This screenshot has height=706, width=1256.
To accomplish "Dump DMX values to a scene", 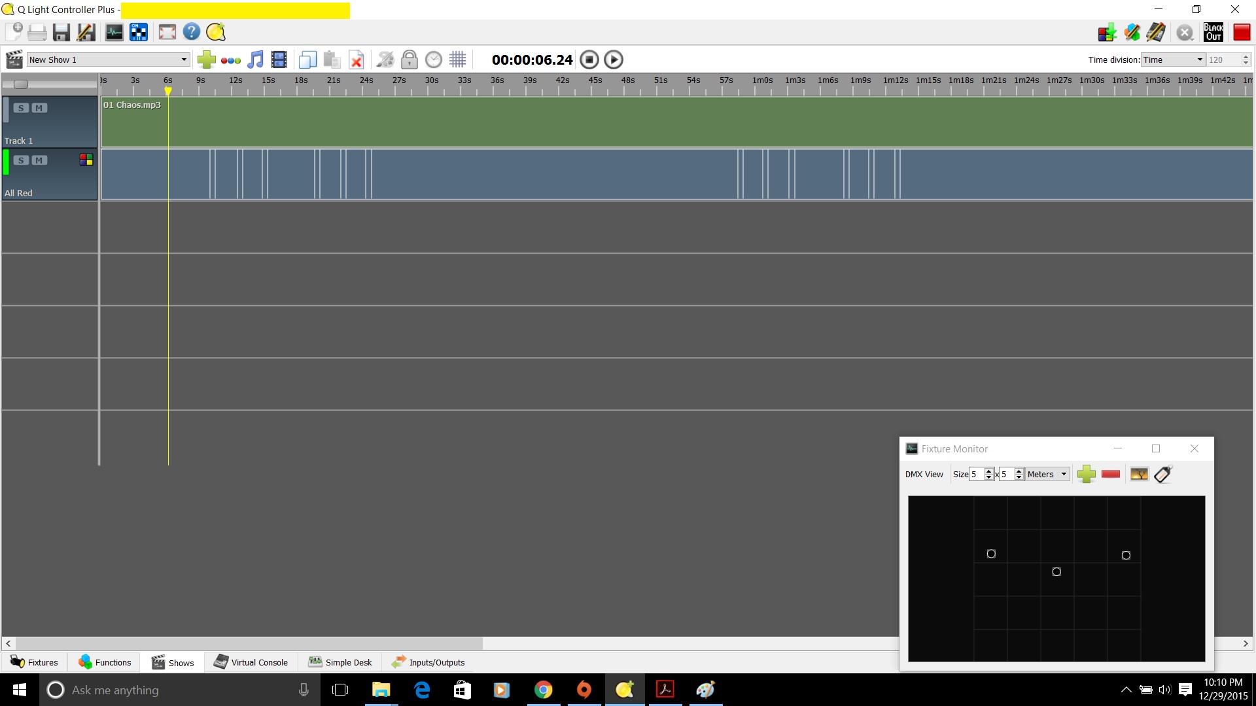I will [1108, 32].
